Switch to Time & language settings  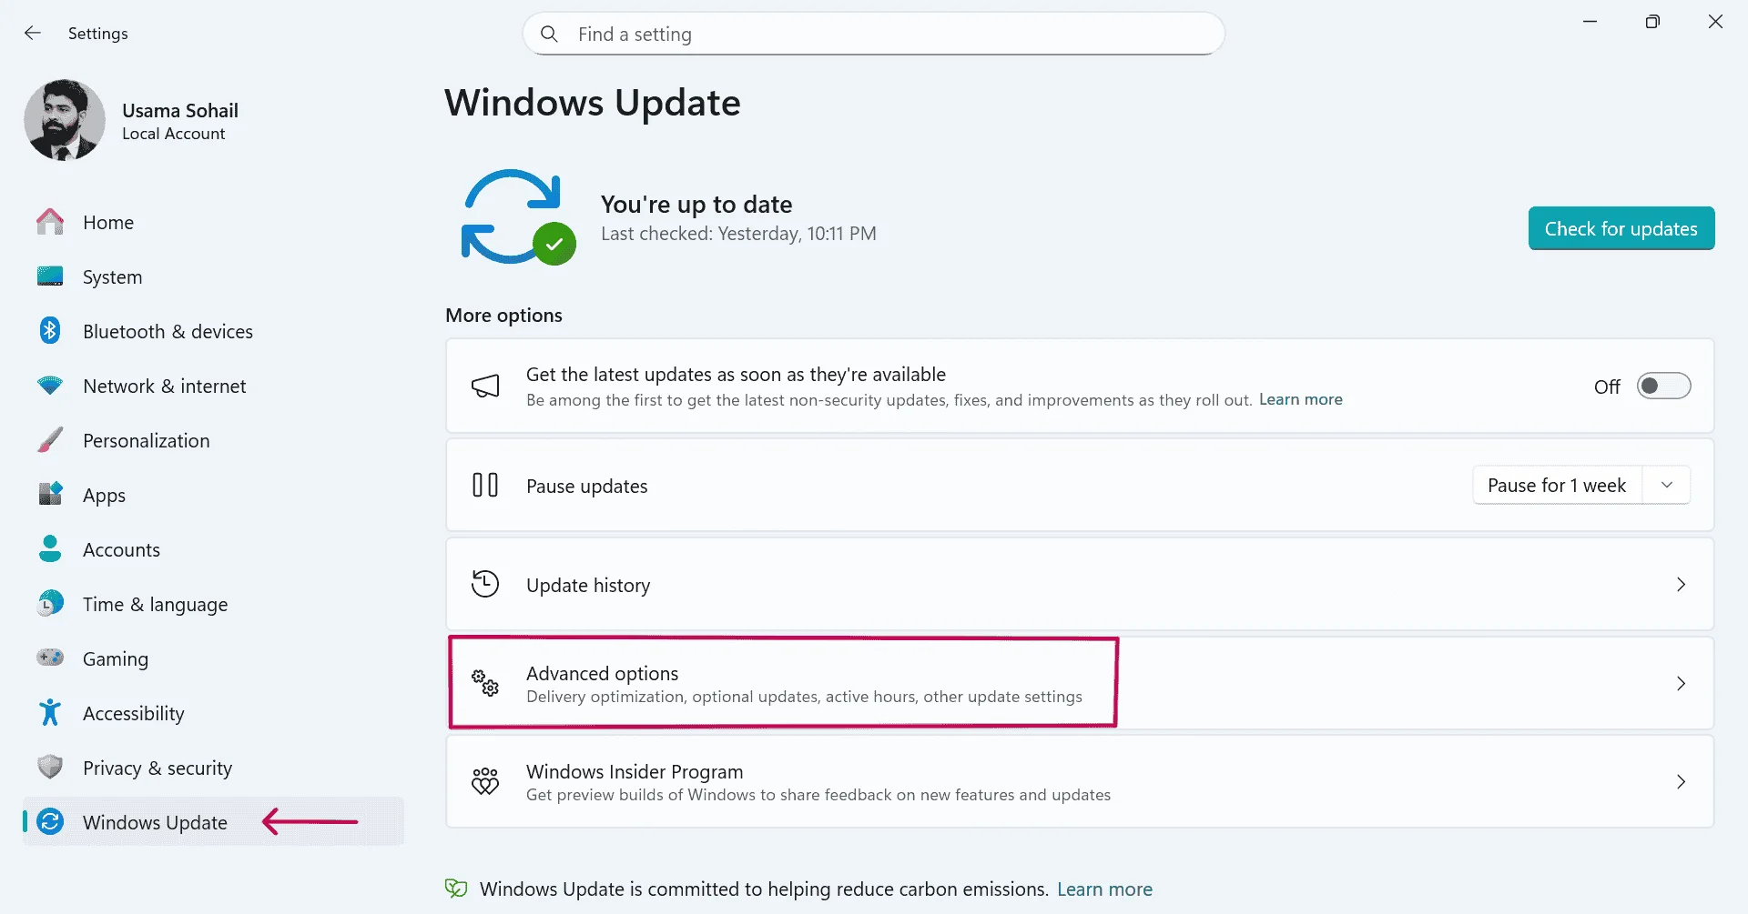[x=155, y=605]
